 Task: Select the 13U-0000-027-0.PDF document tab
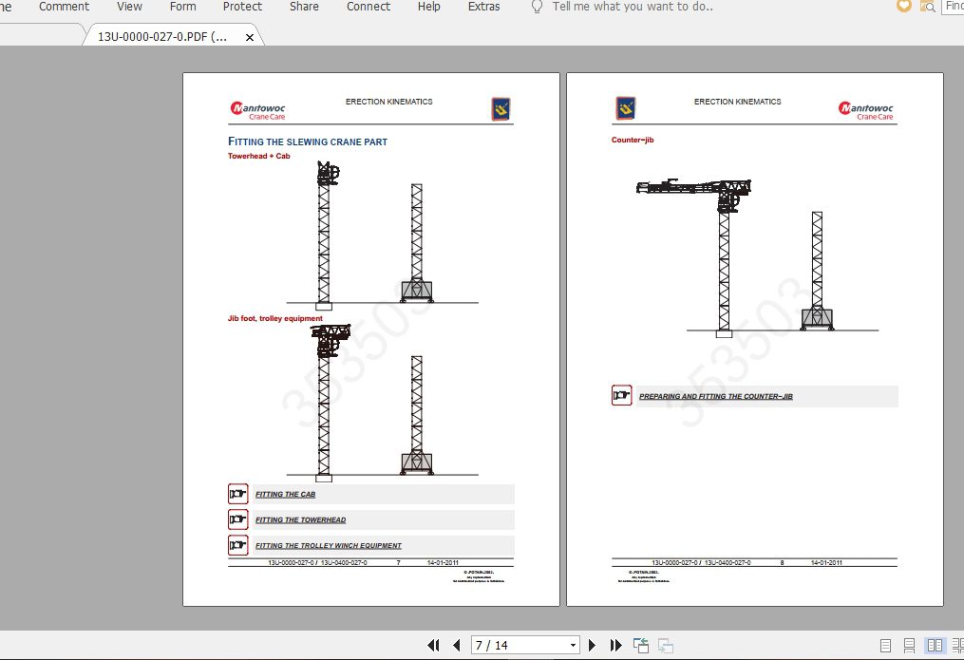(161, 36)
